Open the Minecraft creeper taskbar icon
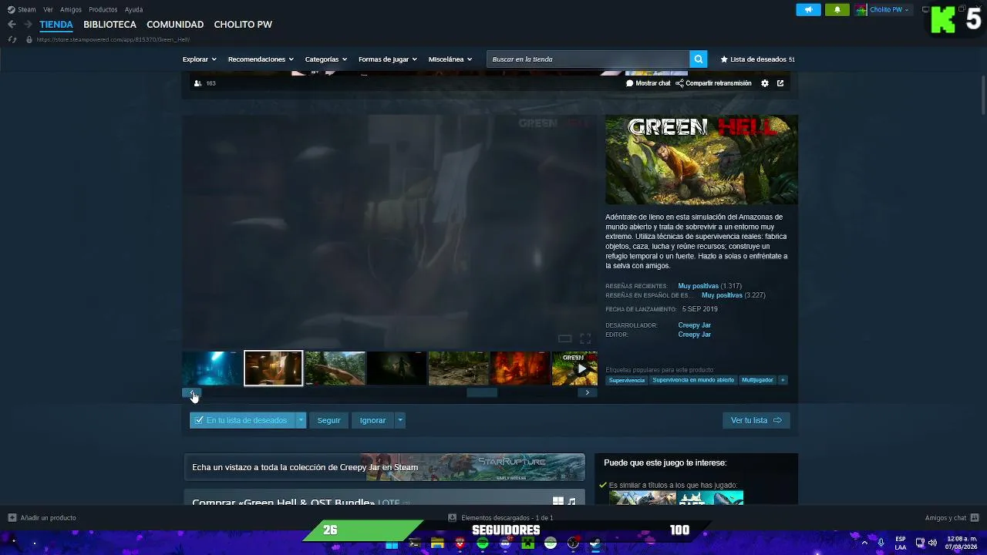 tap(527, 544)
